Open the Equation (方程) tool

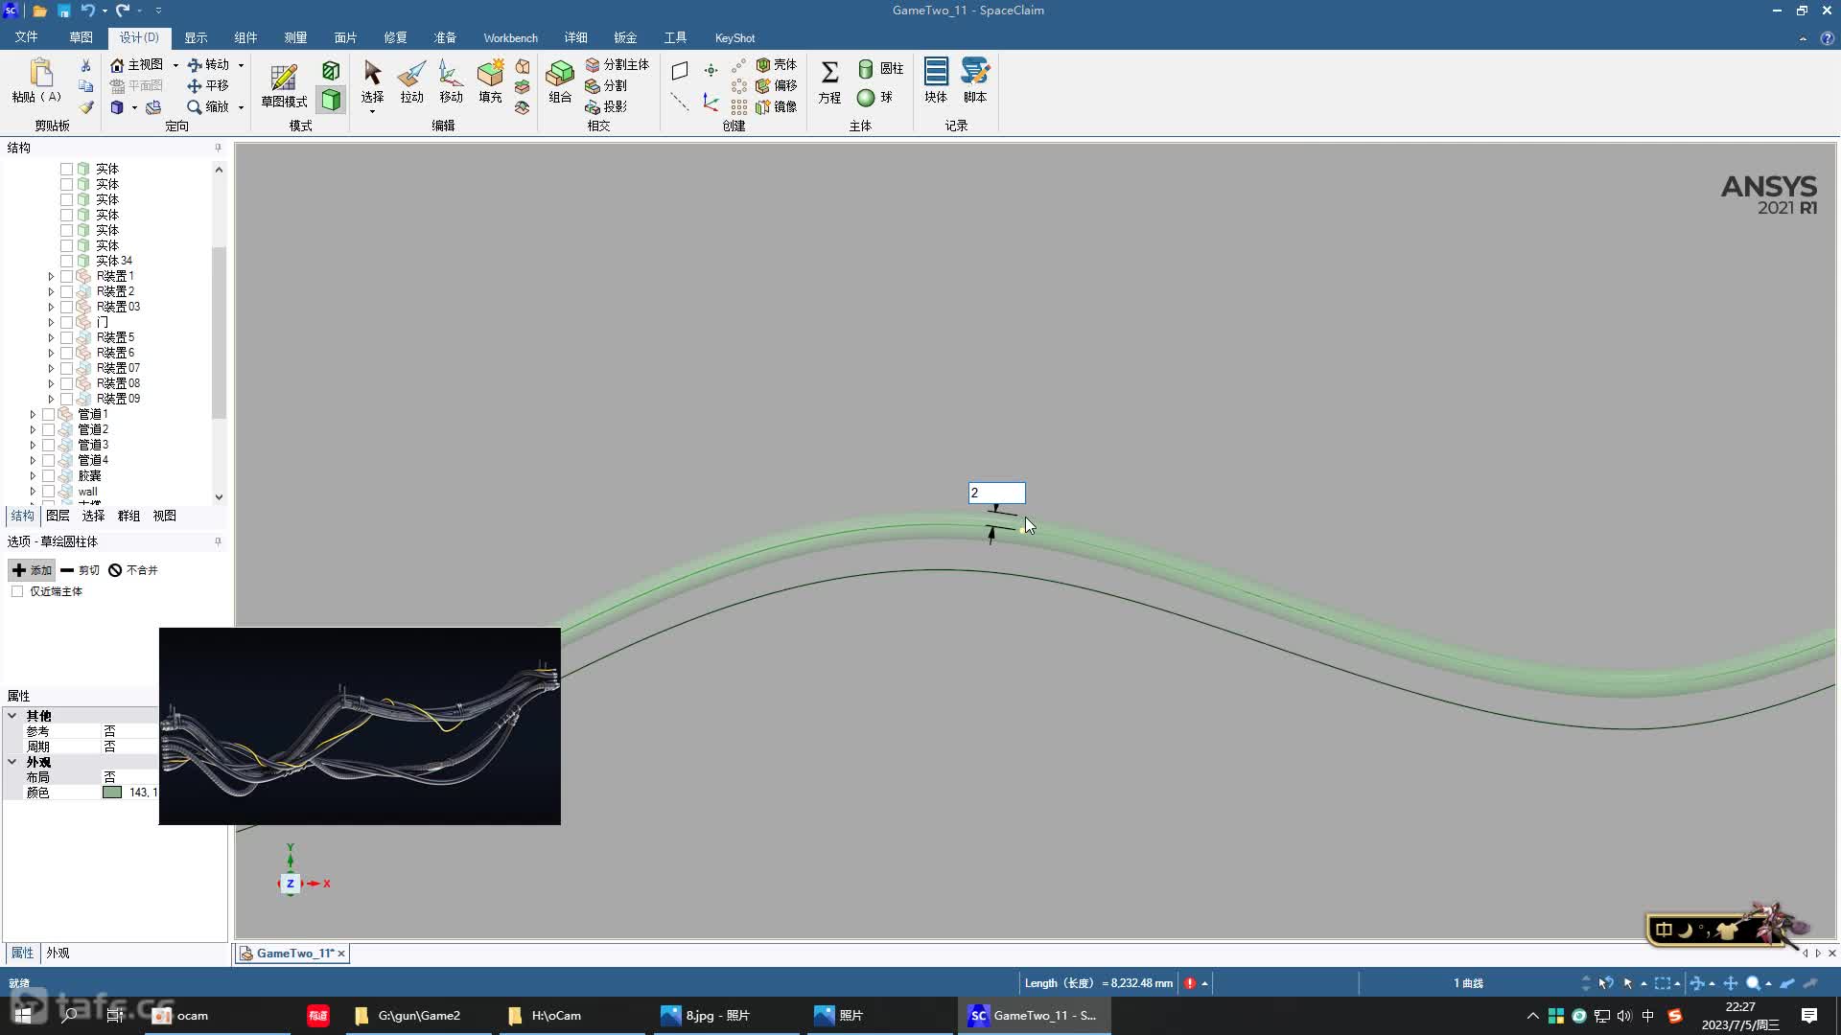pos(829,81)
